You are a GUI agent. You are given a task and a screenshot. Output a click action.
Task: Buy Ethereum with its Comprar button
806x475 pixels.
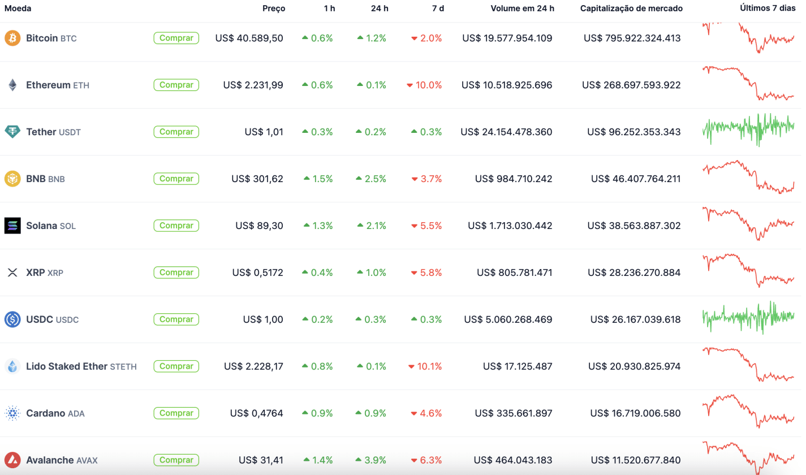176,85
